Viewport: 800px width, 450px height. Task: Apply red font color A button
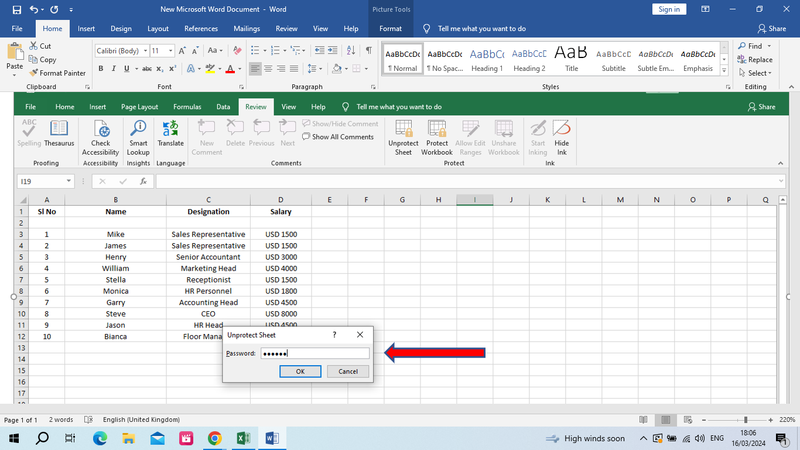pos(230,69)
